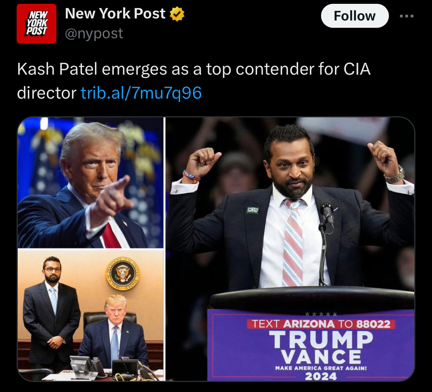
Task: Open the rally podium photo on the right
Action: (290, 249)
